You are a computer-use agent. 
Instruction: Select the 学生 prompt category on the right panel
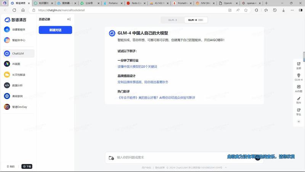pyautogui.click(x=299, y=112)
